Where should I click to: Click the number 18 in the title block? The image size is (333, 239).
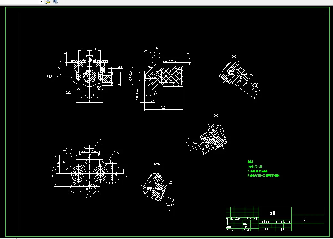tap(303, 219)
